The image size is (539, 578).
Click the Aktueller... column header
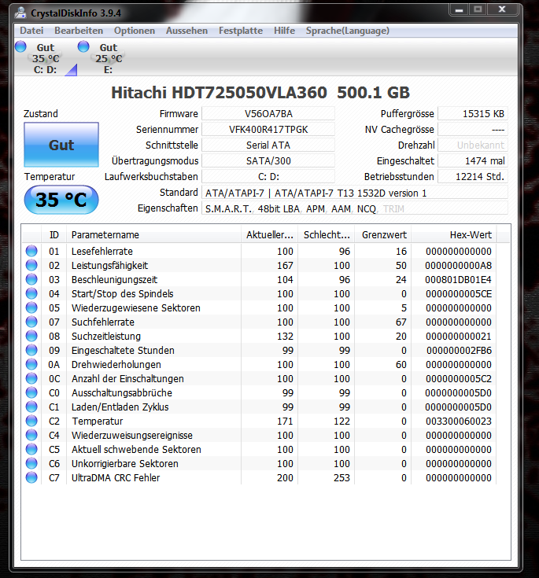coord(270,235)
